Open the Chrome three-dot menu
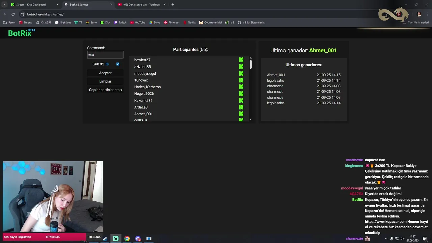 click(x=427, y=14)
